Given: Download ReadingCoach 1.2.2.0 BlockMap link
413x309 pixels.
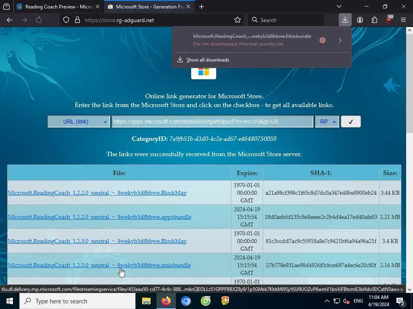Looking at the screenshot, I should click(97, 193).
